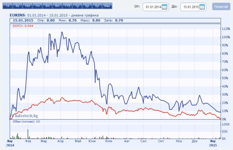Click the Дек month label
233x150 pixels.
click(195, 141)
